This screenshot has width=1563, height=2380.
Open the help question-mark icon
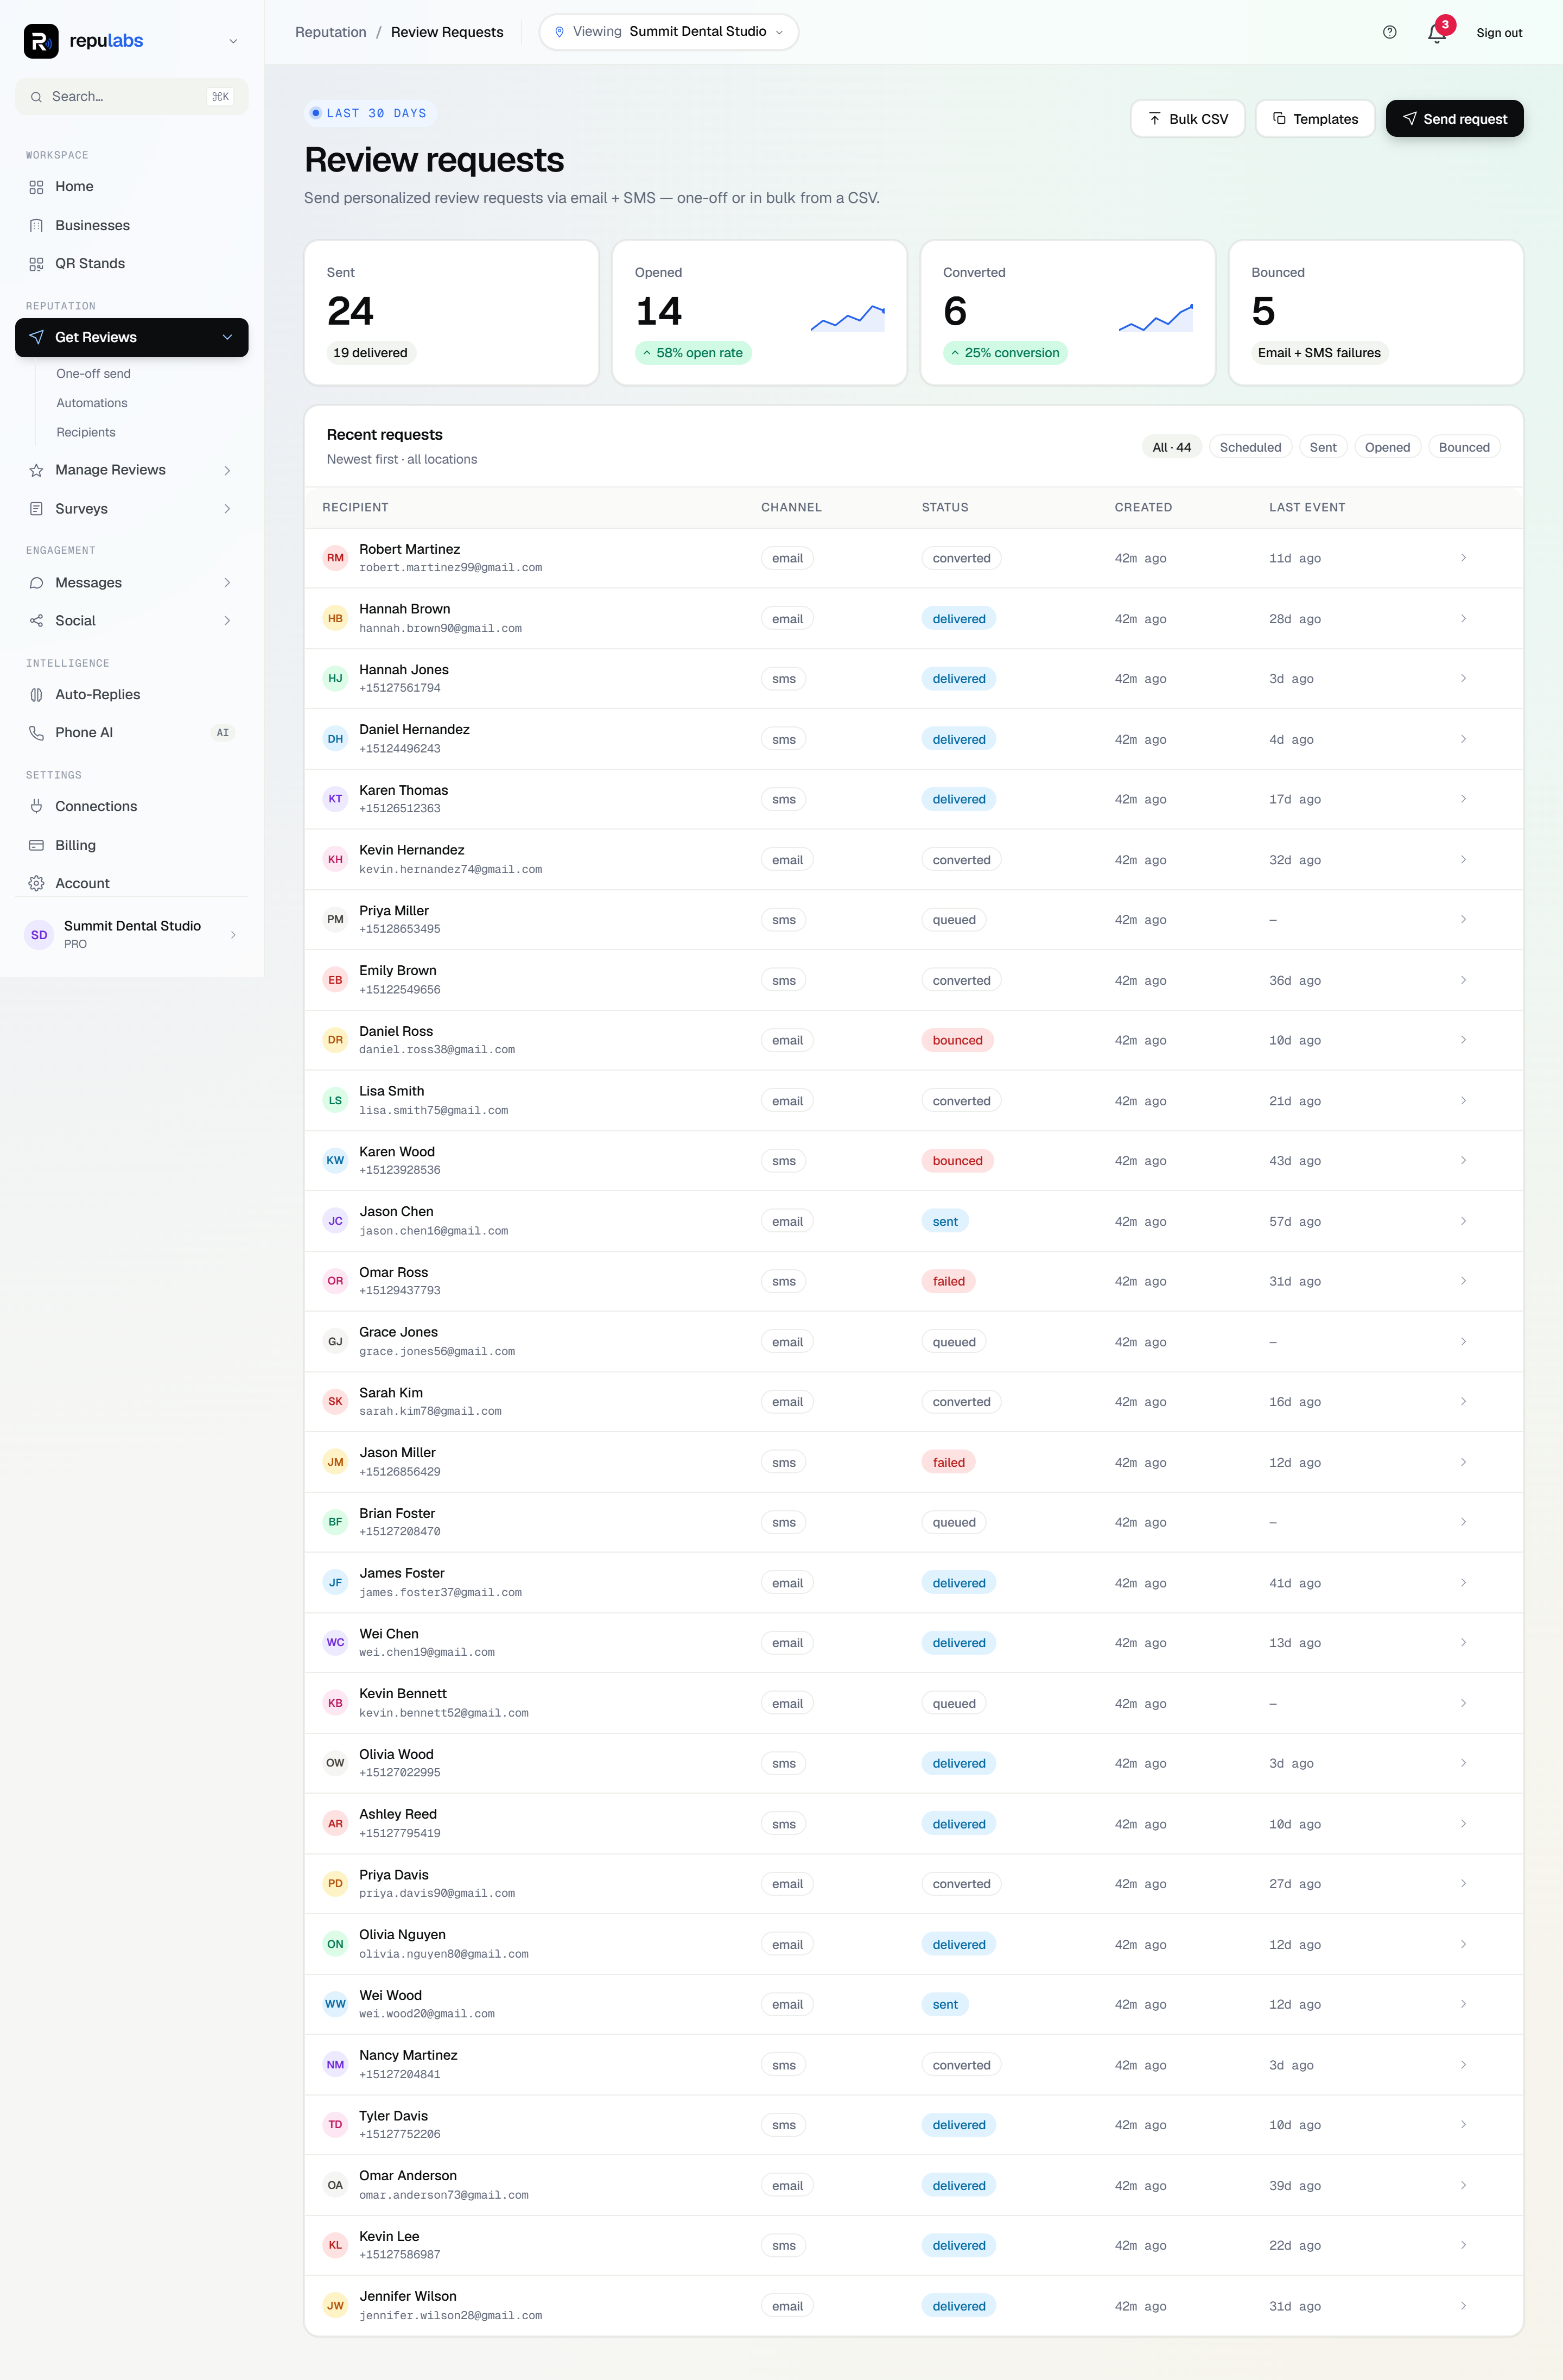coord(1389,32)
